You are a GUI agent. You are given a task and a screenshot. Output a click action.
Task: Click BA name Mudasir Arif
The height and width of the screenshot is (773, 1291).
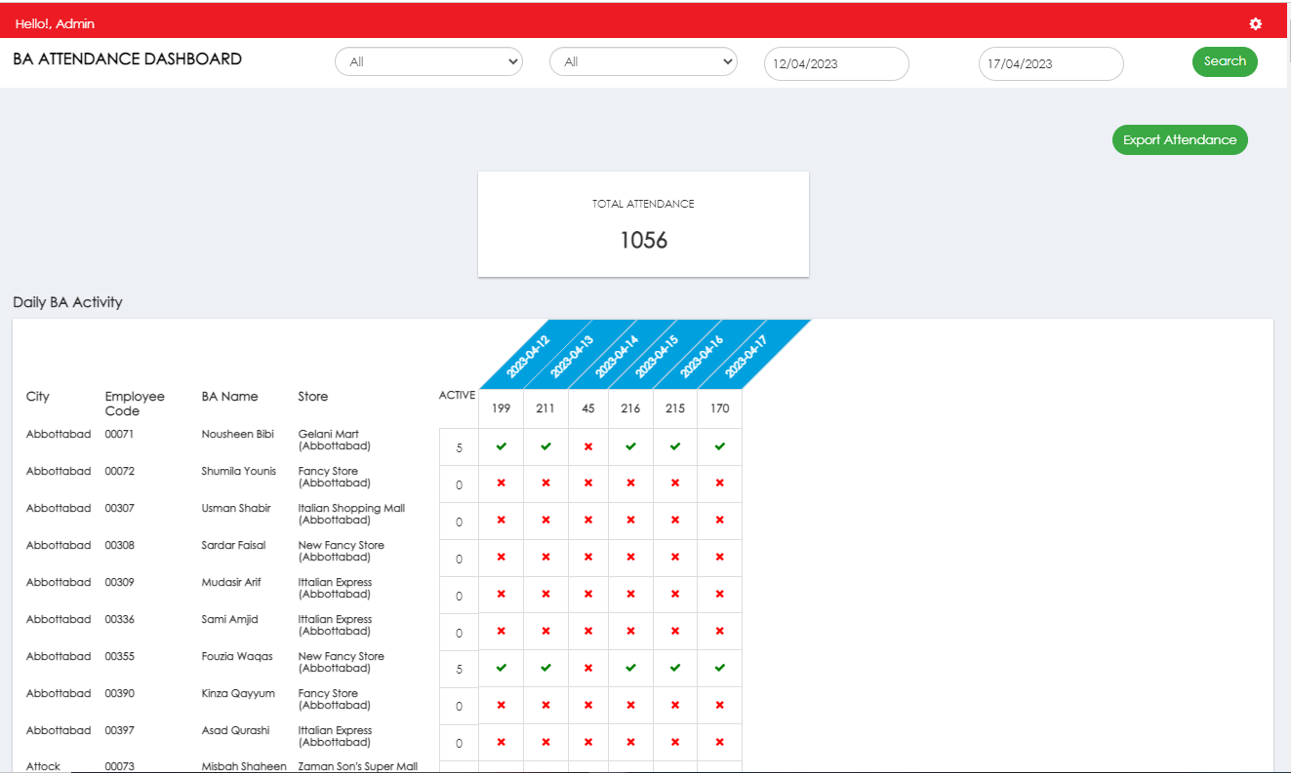pos(230,583)
